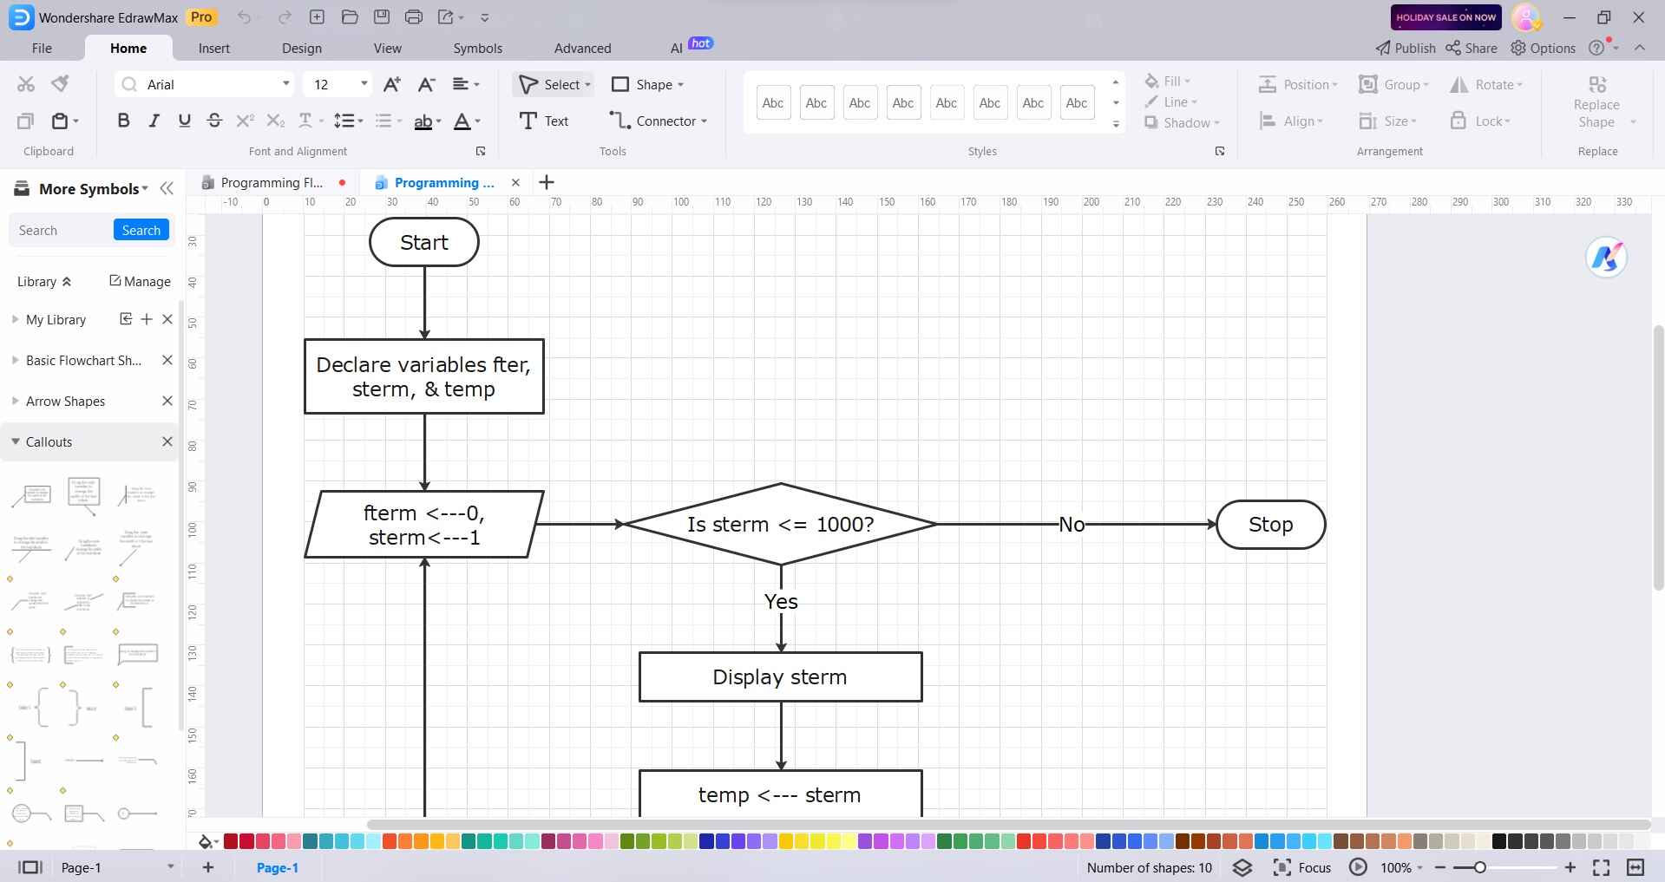The image size is (1665, 882).
Task: Open the Insert menu tab
Action: point(214,48)
